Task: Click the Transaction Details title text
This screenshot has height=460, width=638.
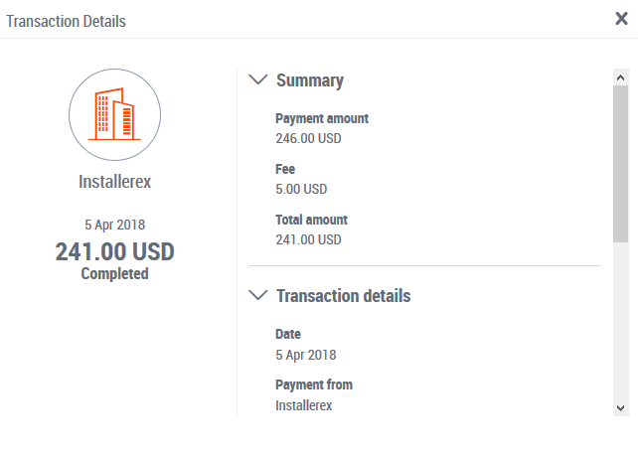Action: pyautogui.click(x=66, y=21)
